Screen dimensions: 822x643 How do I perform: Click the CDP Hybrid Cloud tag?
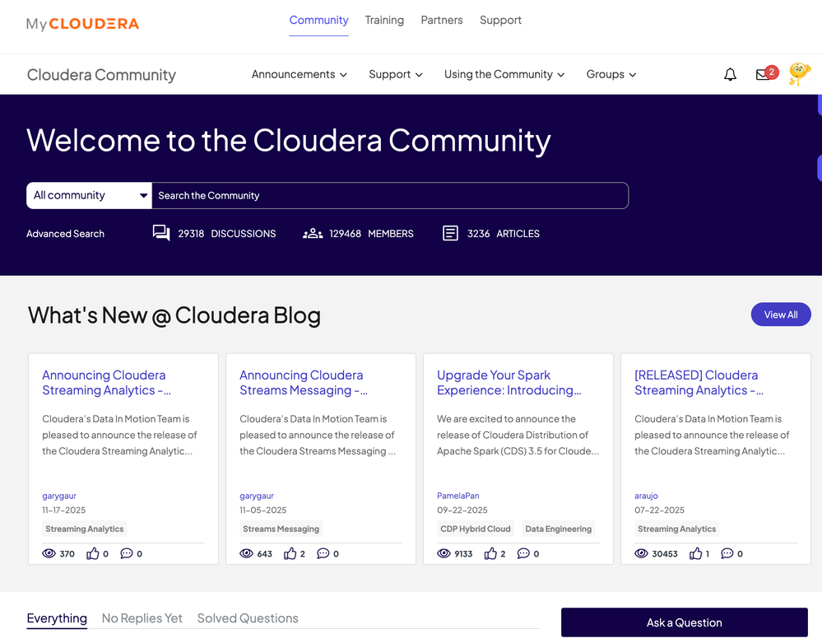coord(475,529)
